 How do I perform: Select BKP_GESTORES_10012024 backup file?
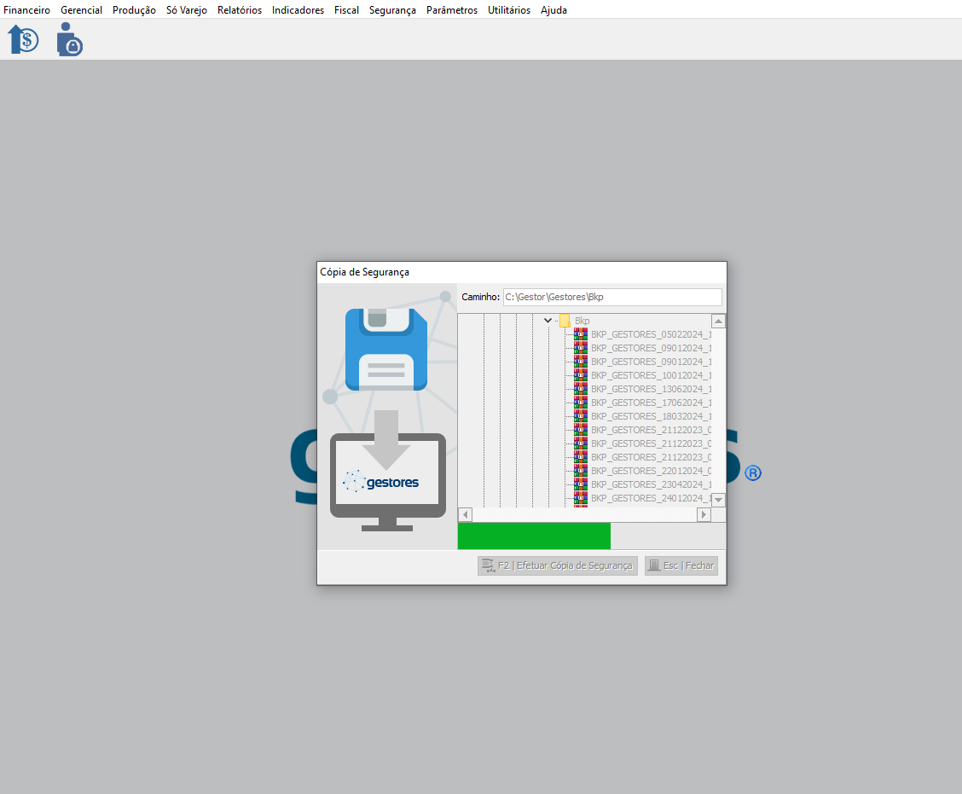650,375
